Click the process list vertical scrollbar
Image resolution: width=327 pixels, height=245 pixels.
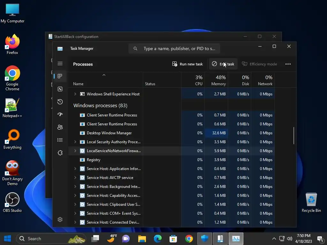[x=294, y=135]
